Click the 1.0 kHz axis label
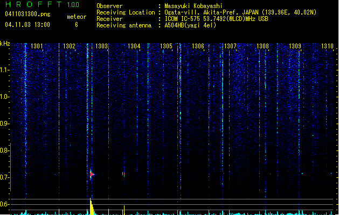The height and width of the screenshot is (215, 339). click(4, 97)
